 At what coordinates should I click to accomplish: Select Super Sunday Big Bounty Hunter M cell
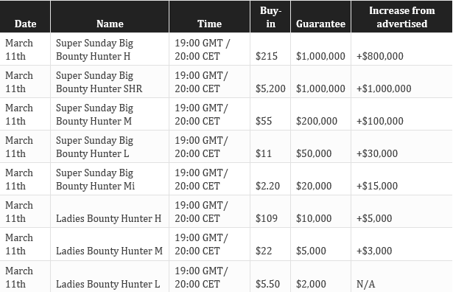pos(110,114)
